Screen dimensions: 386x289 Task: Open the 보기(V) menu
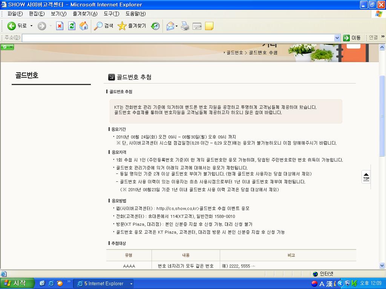[58, 14]
